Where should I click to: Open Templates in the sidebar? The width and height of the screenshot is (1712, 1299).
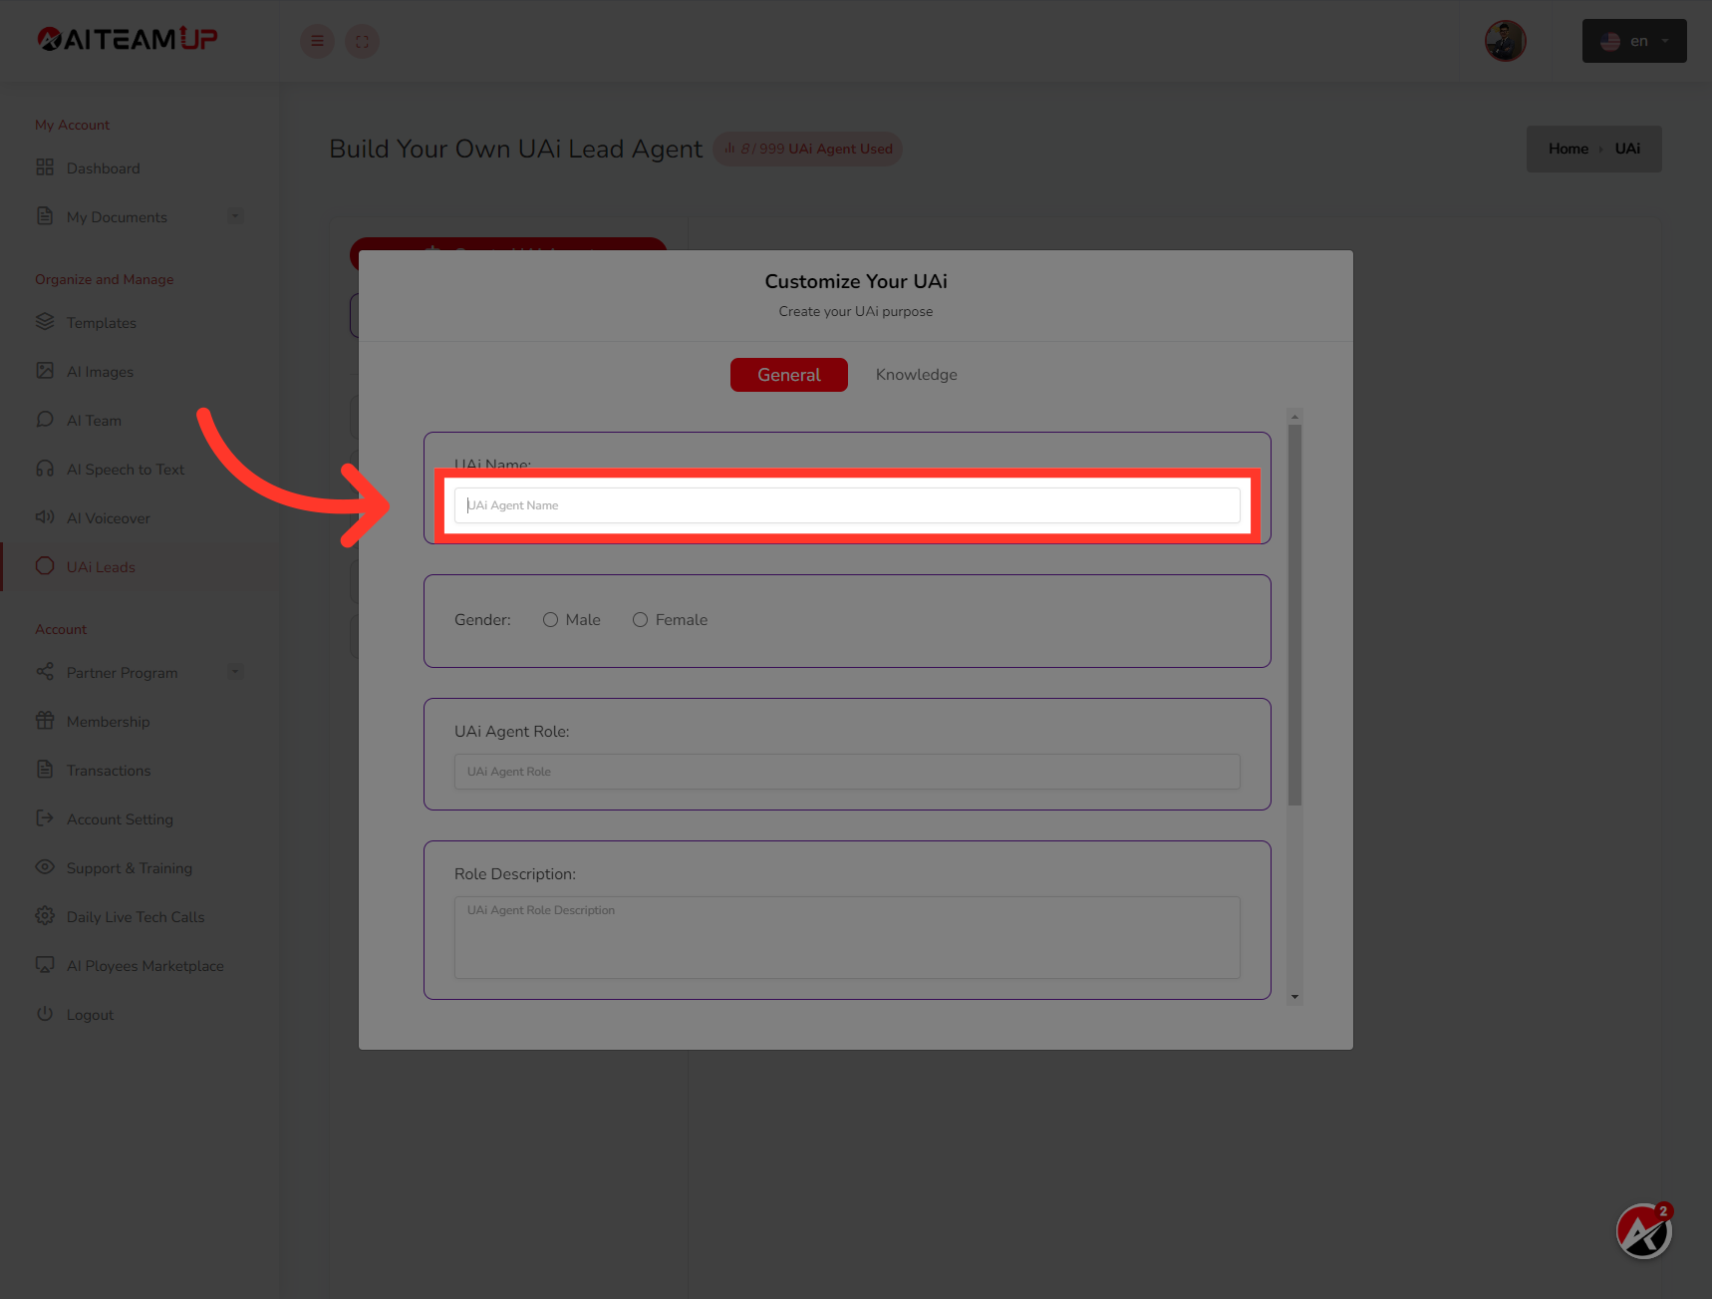pos(102,323)
